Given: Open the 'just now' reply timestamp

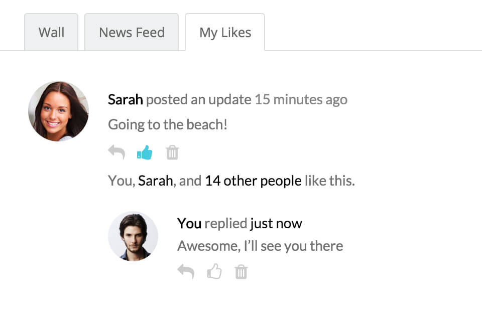Looking at the screenshot, I should 276,223.
